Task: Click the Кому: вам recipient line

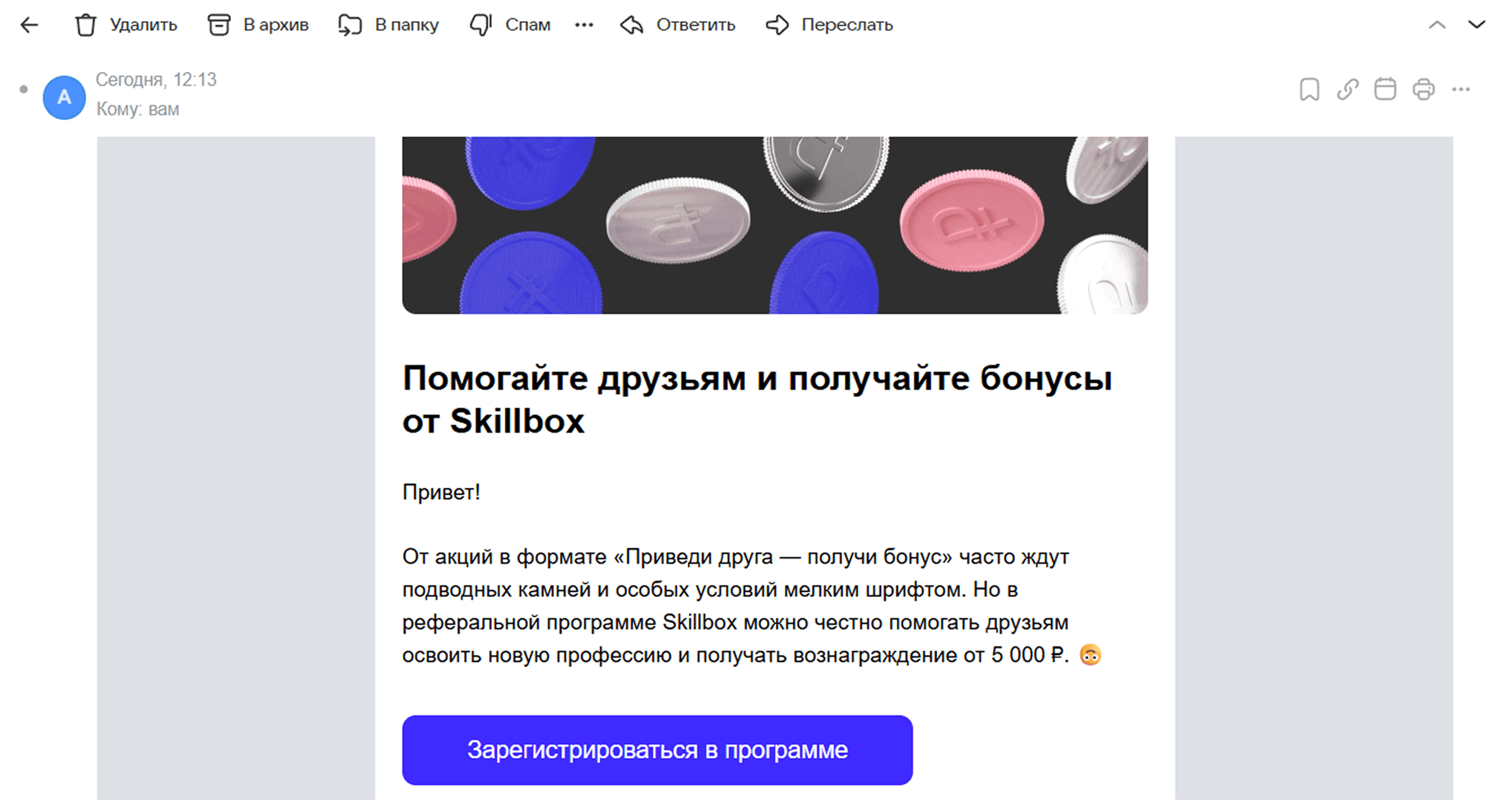Action: (138, 109)
